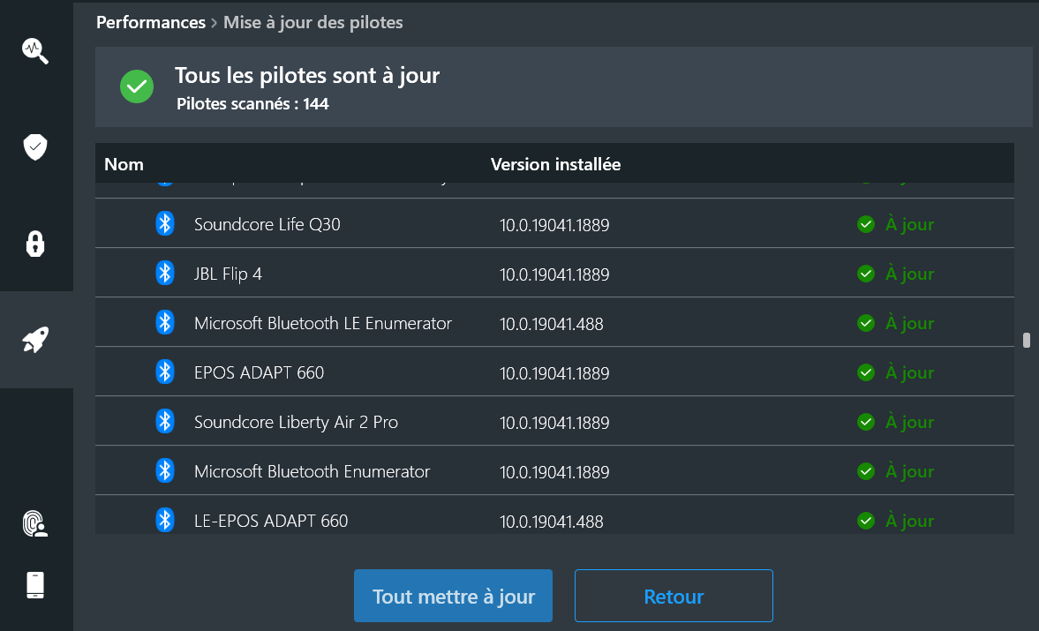
Task: Click the Bluetooth icon next to Soundcore Life Q30
Action: pos(165,223)
